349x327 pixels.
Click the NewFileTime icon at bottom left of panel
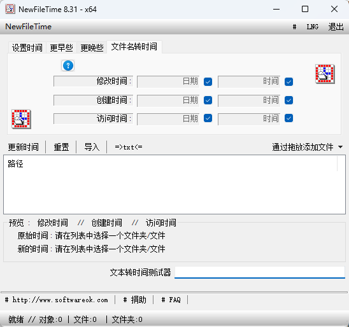click(x=21, y=119)
